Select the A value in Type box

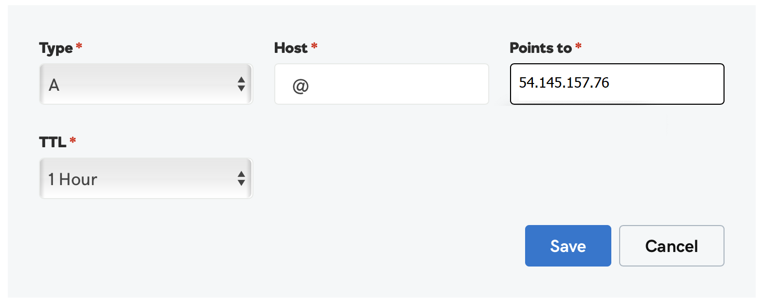[54, 85]
